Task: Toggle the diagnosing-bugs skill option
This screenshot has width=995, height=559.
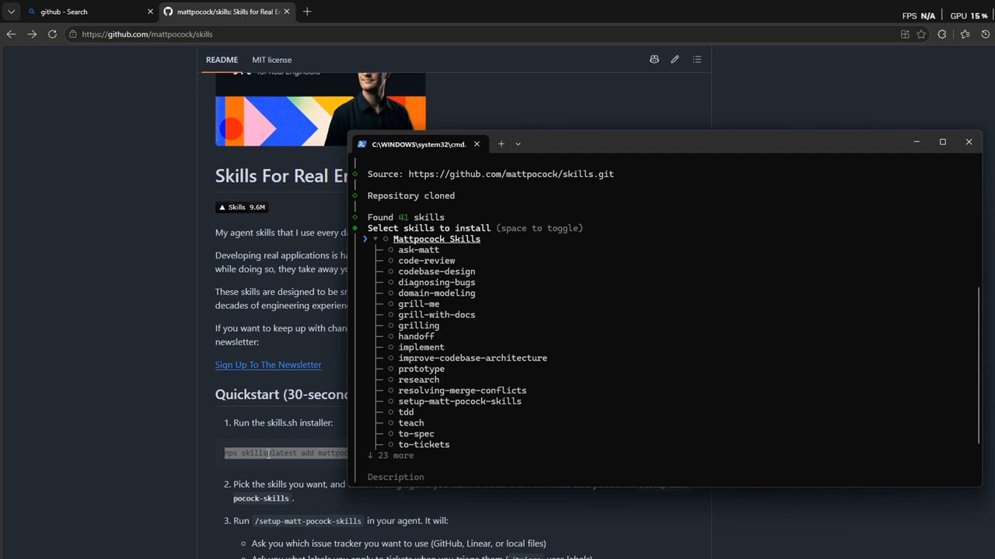Action: coord(391,283)
